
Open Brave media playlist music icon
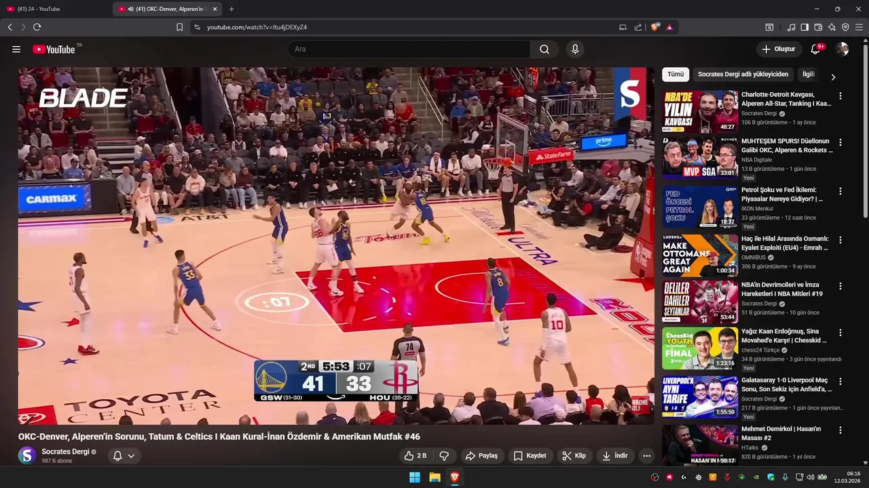coord(791,27)
